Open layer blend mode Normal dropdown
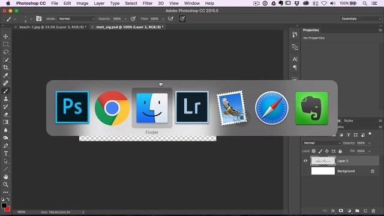 tap(322, 143)
